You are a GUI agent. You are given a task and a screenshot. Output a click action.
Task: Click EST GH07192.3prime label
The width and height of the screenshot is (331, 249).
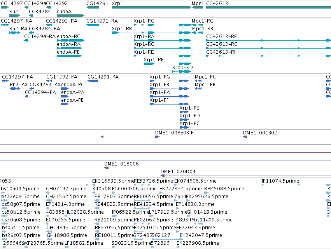(x=66, y=189)
